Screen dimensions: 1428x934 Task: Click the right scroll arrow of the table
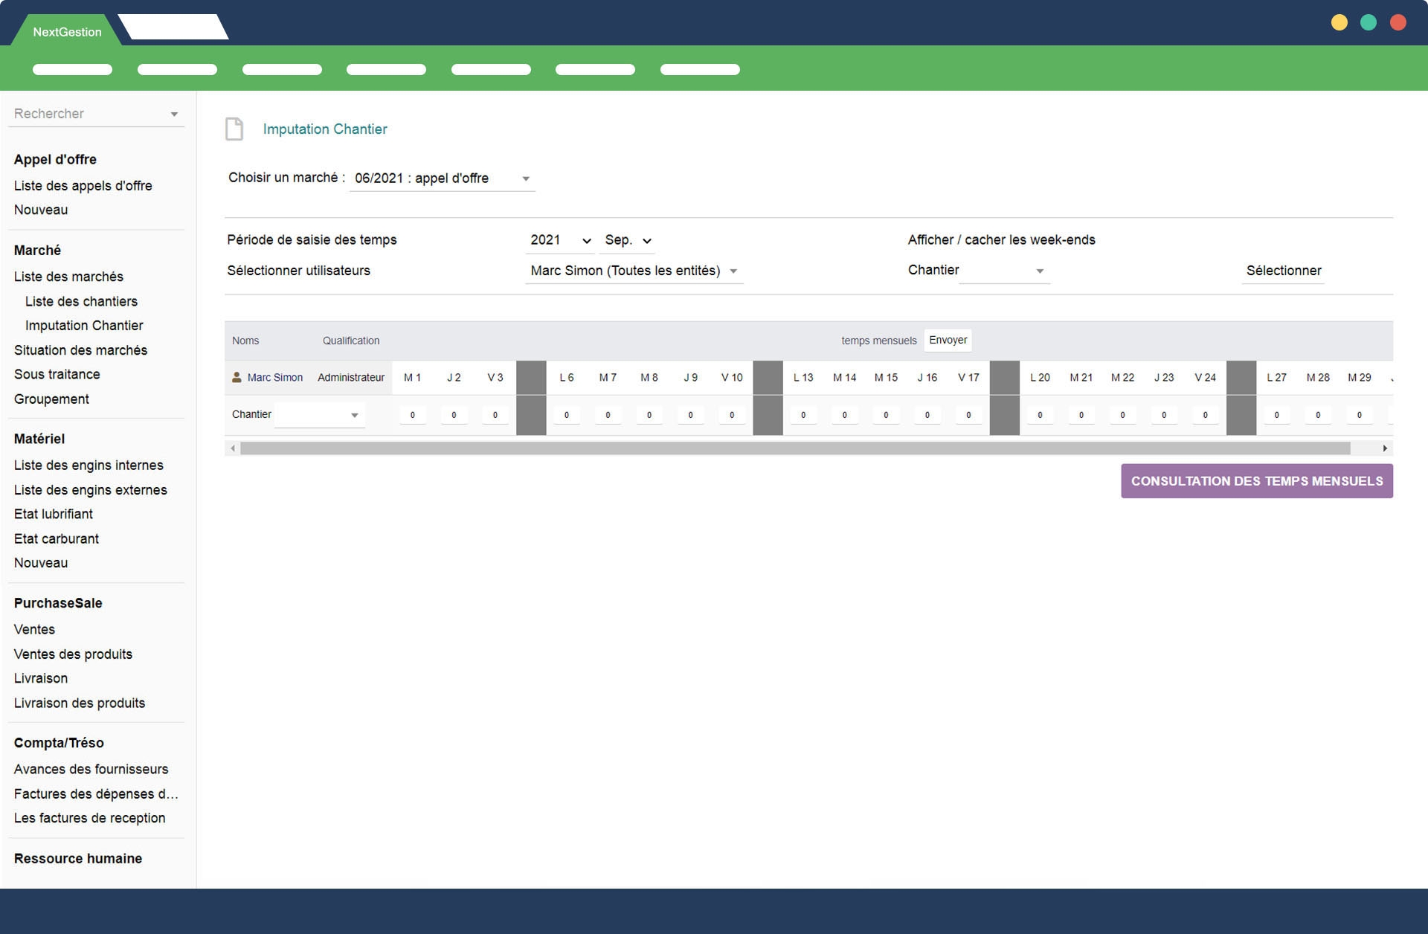1384,448
